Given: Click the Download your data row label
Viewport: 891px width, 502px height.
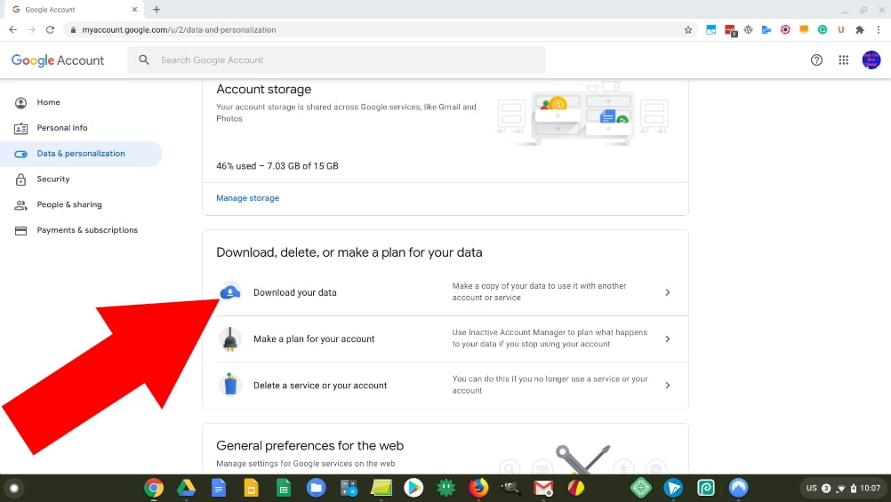Looking at the screenshot, I should (295, 292).
